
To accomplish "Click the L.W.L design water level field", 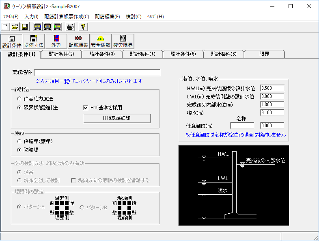I will click(x=272, y=96).
